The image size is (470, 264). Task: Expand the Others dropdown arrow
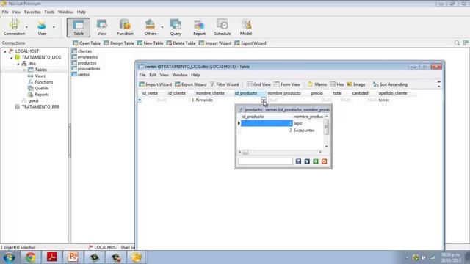tap(162, 27)
